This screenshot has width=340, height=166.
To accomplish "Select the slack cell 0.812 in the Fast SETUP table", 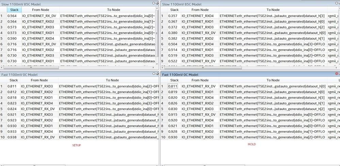I will point(14,92).
